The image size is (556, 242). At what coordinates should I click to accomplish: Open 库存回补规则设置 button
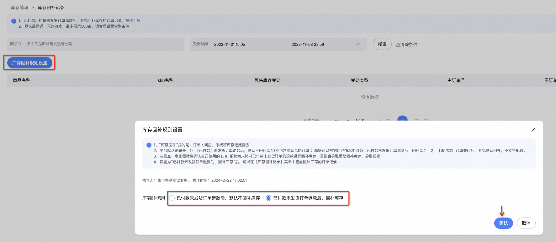tap(30, 63)
